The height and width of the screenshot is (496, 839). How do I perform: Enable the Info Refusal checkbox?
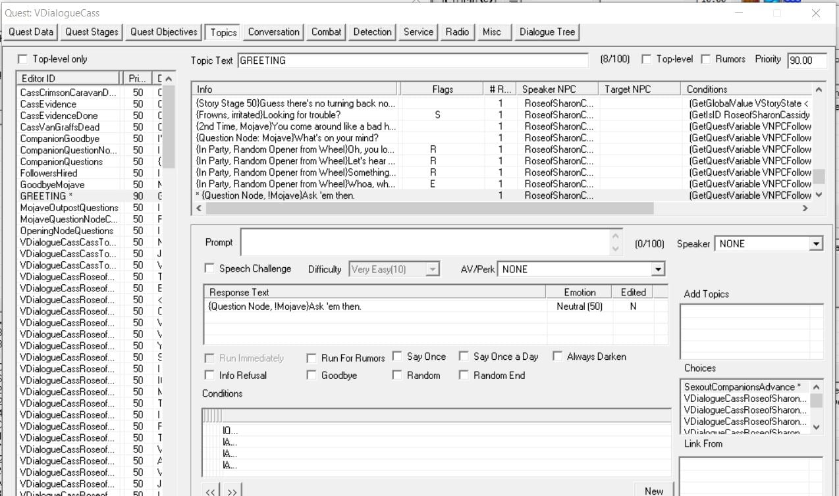[209, 375]
